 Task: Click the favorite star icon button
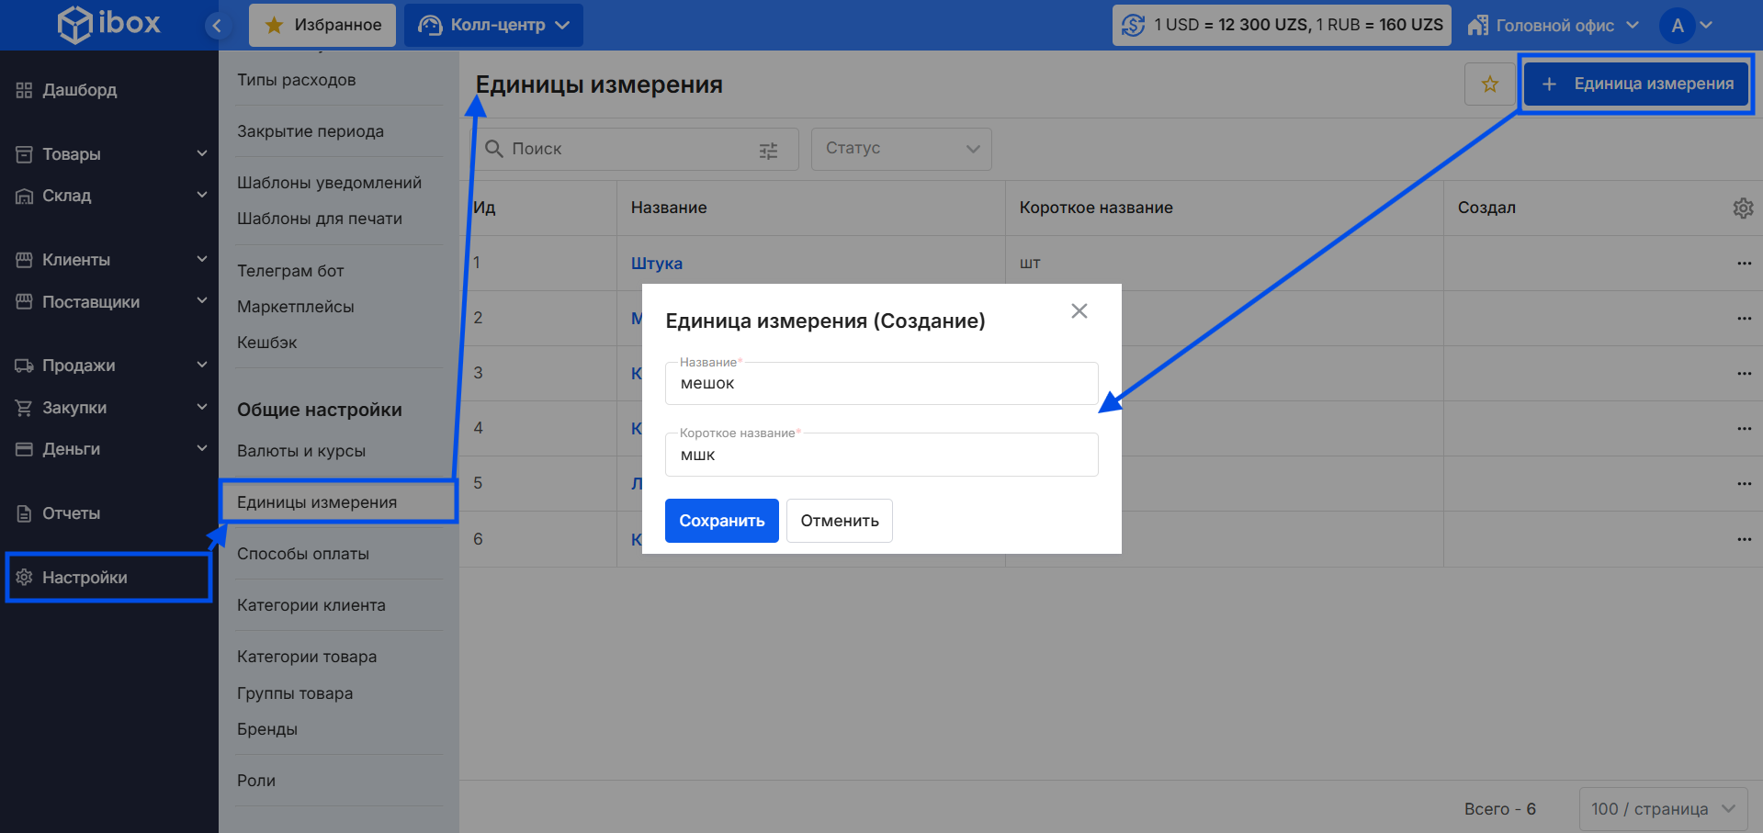click(x=1489, y=84)
